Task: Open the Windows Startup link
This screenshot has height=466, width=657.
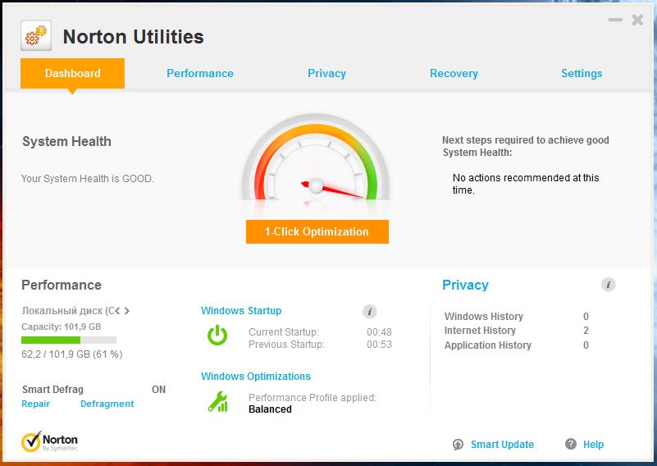Action: 241,310
